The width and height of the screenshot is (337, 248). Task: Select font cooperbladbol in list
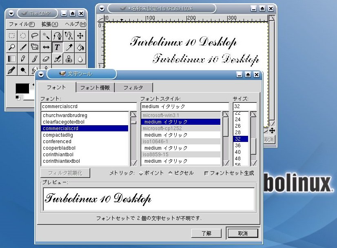coord(85,148)
